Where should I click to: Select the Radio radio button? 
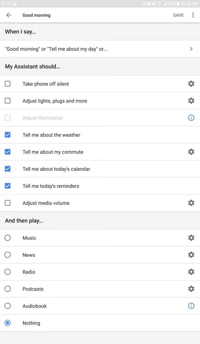(8, 272)
